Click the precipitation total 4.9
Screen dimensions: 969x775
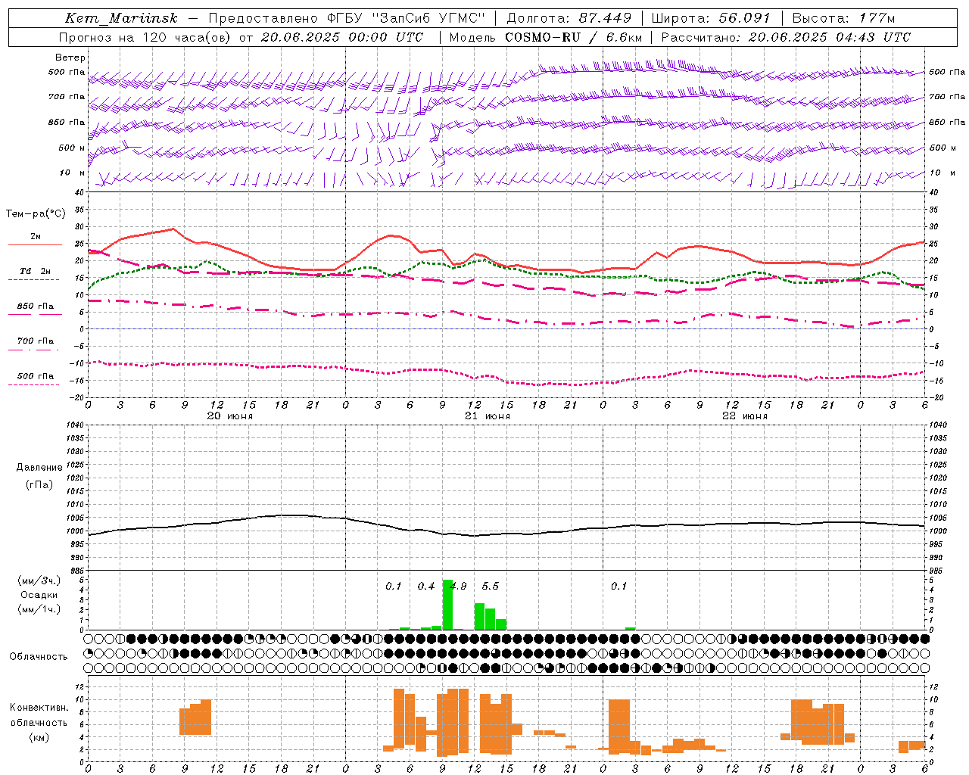(x=458, y=586)
